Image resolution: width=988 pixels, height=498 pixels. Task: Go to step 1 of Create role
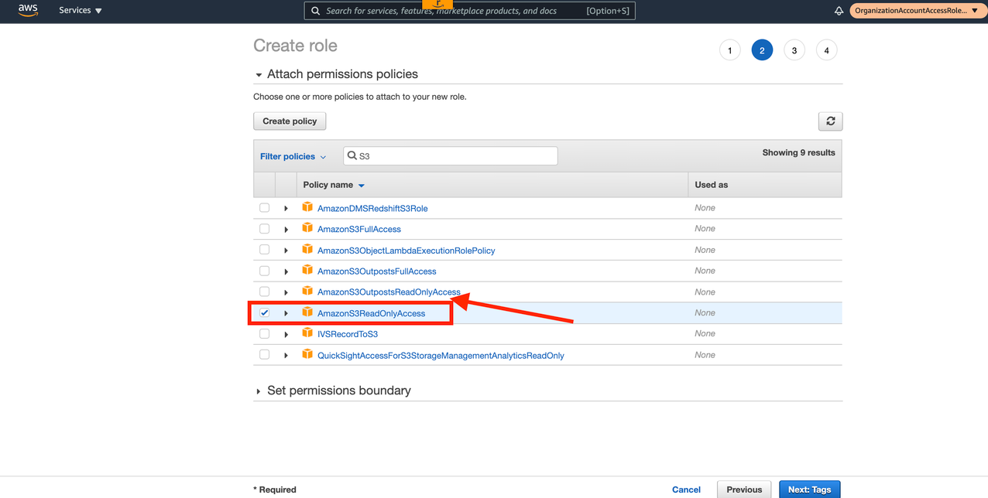point(729,50)
